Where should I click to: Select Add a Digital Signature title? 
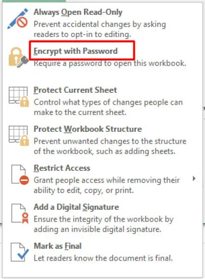[x=76, y=207]
